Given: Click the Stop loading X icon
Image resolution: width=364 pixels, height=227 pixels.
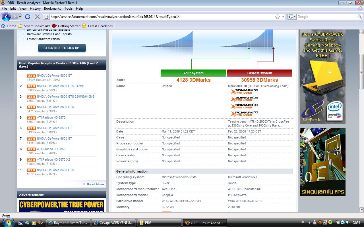Looking at the screenshot, I should (37, 17).
